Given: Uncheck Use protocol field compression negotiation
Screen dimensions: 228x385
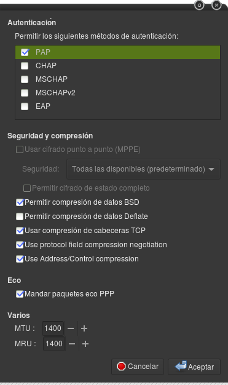Looking at the screenshot, I should tap(20, 245).
